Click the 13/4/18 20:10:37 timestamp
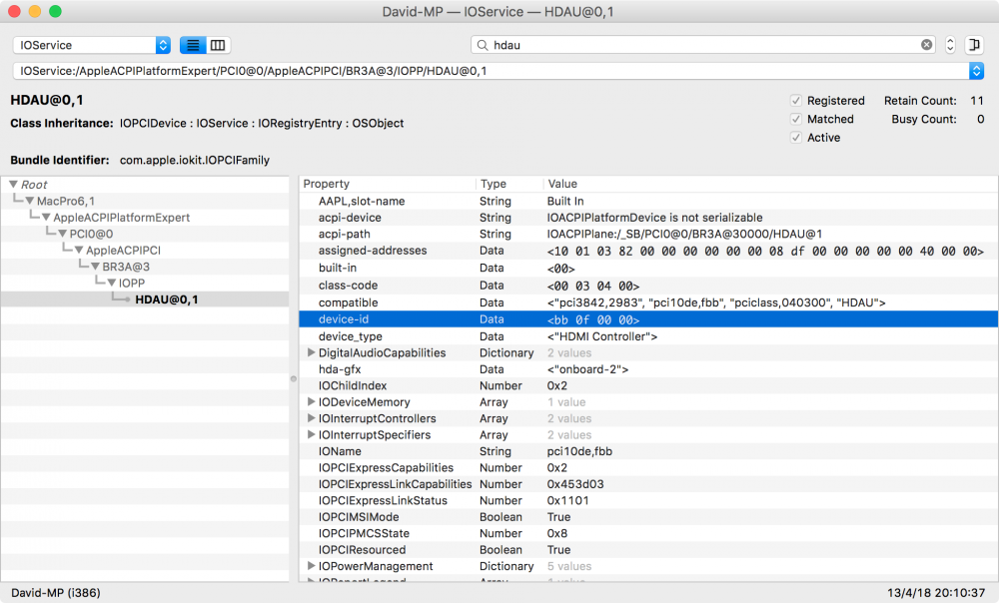Screen dimensions: 999x603 click(936, 593)
